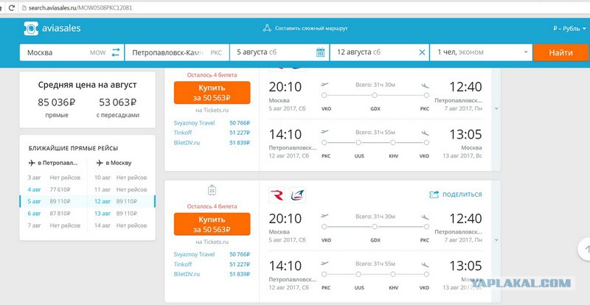
Task: Open calendar for 5 августа departure
Action: click(321, 52)
